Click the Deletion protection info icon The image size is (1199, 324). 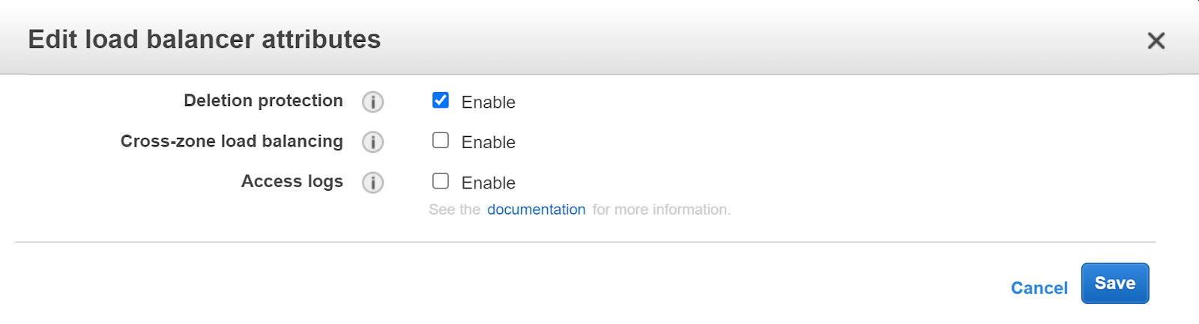coord(372,102)
